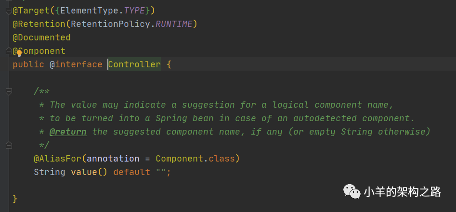The width and height of the screenshot is (456, 212).
Task: Click the WeChat logo in the watermark
Action: coord(352,192)
